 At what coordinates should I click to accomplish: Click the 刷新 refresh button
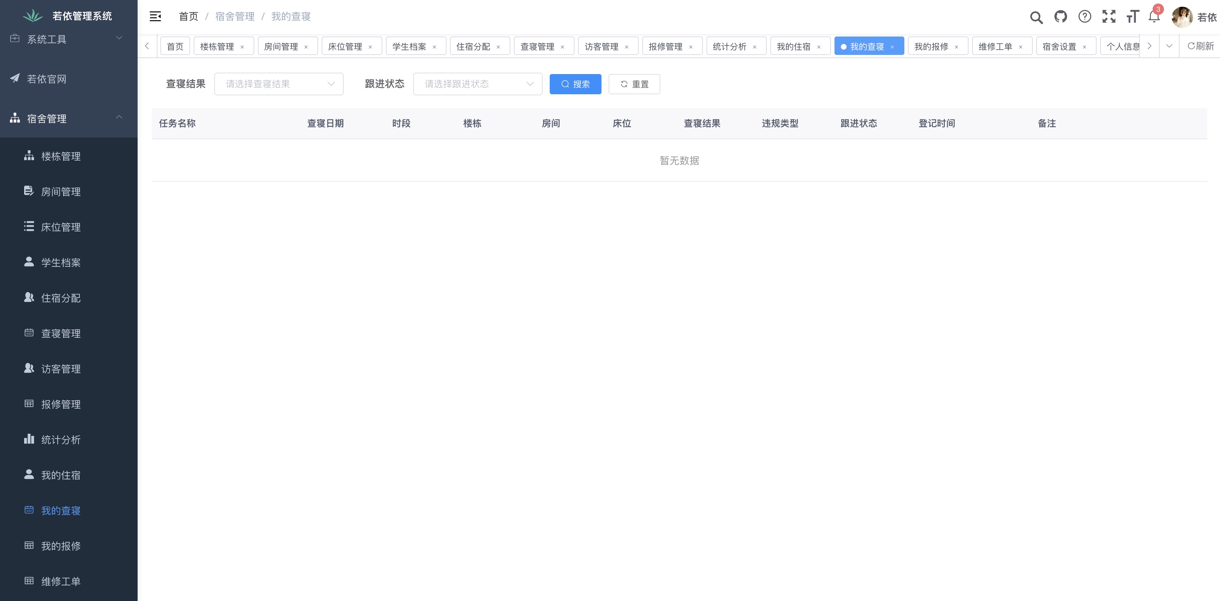(1200, 46)
